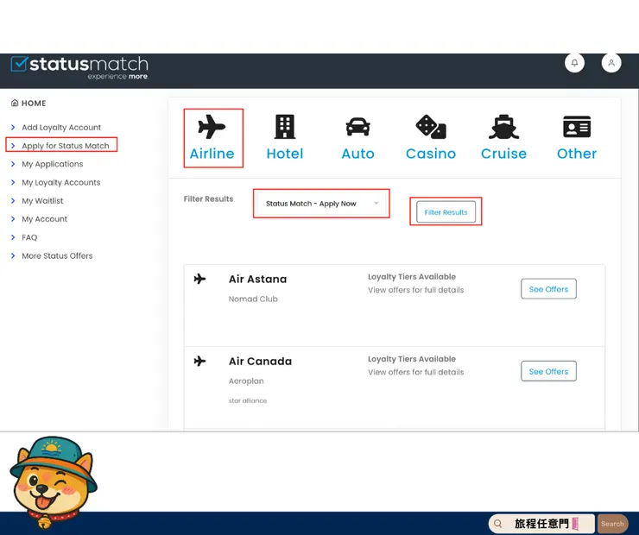
Task: Click airplane icon beside Air Canada
Action: coord(199,362)
